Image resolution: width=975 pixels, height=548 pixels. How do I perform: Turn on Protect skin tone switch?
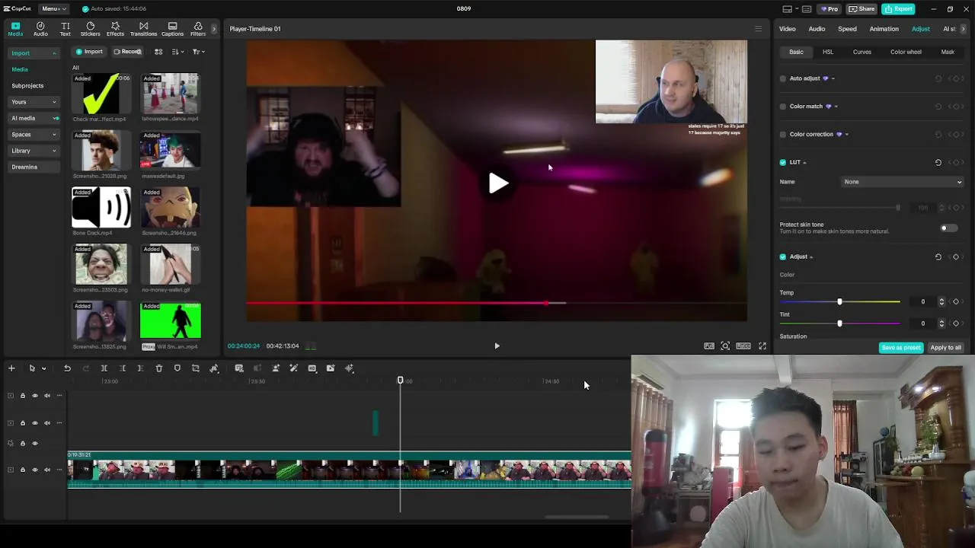pos(948,228)
